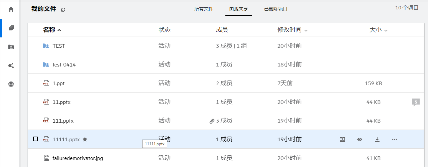Open the comments bubble on 11.pptx
The image size is (428, 167).
click(x=416, y=102)
